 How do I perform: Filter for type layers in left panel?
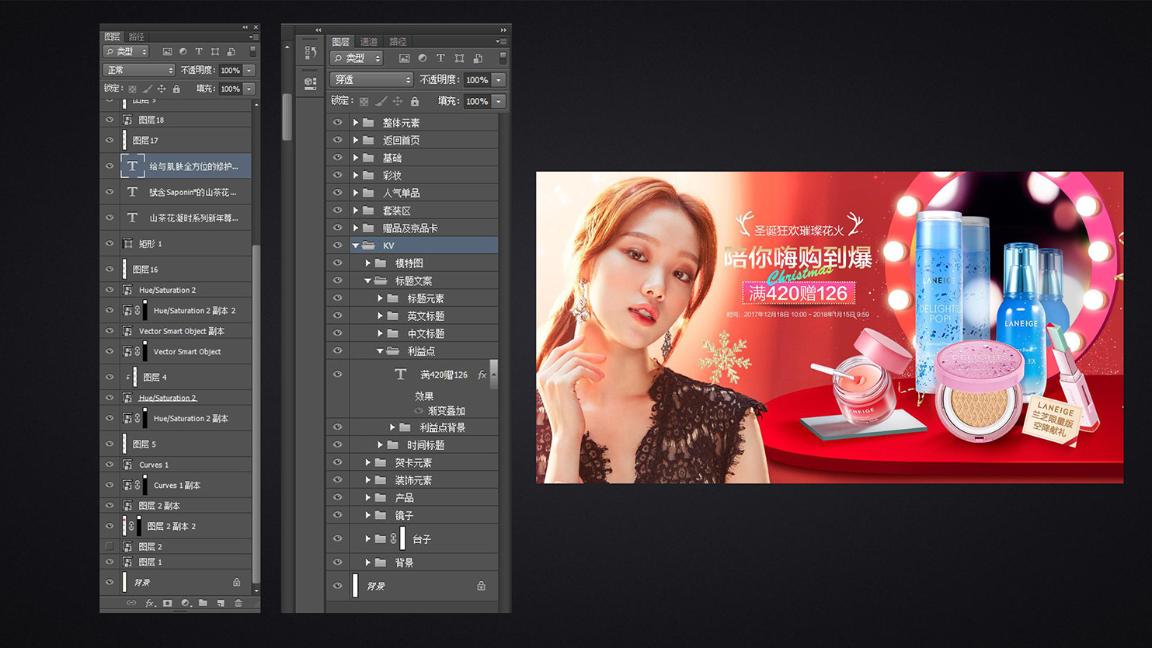coord(199,52)
